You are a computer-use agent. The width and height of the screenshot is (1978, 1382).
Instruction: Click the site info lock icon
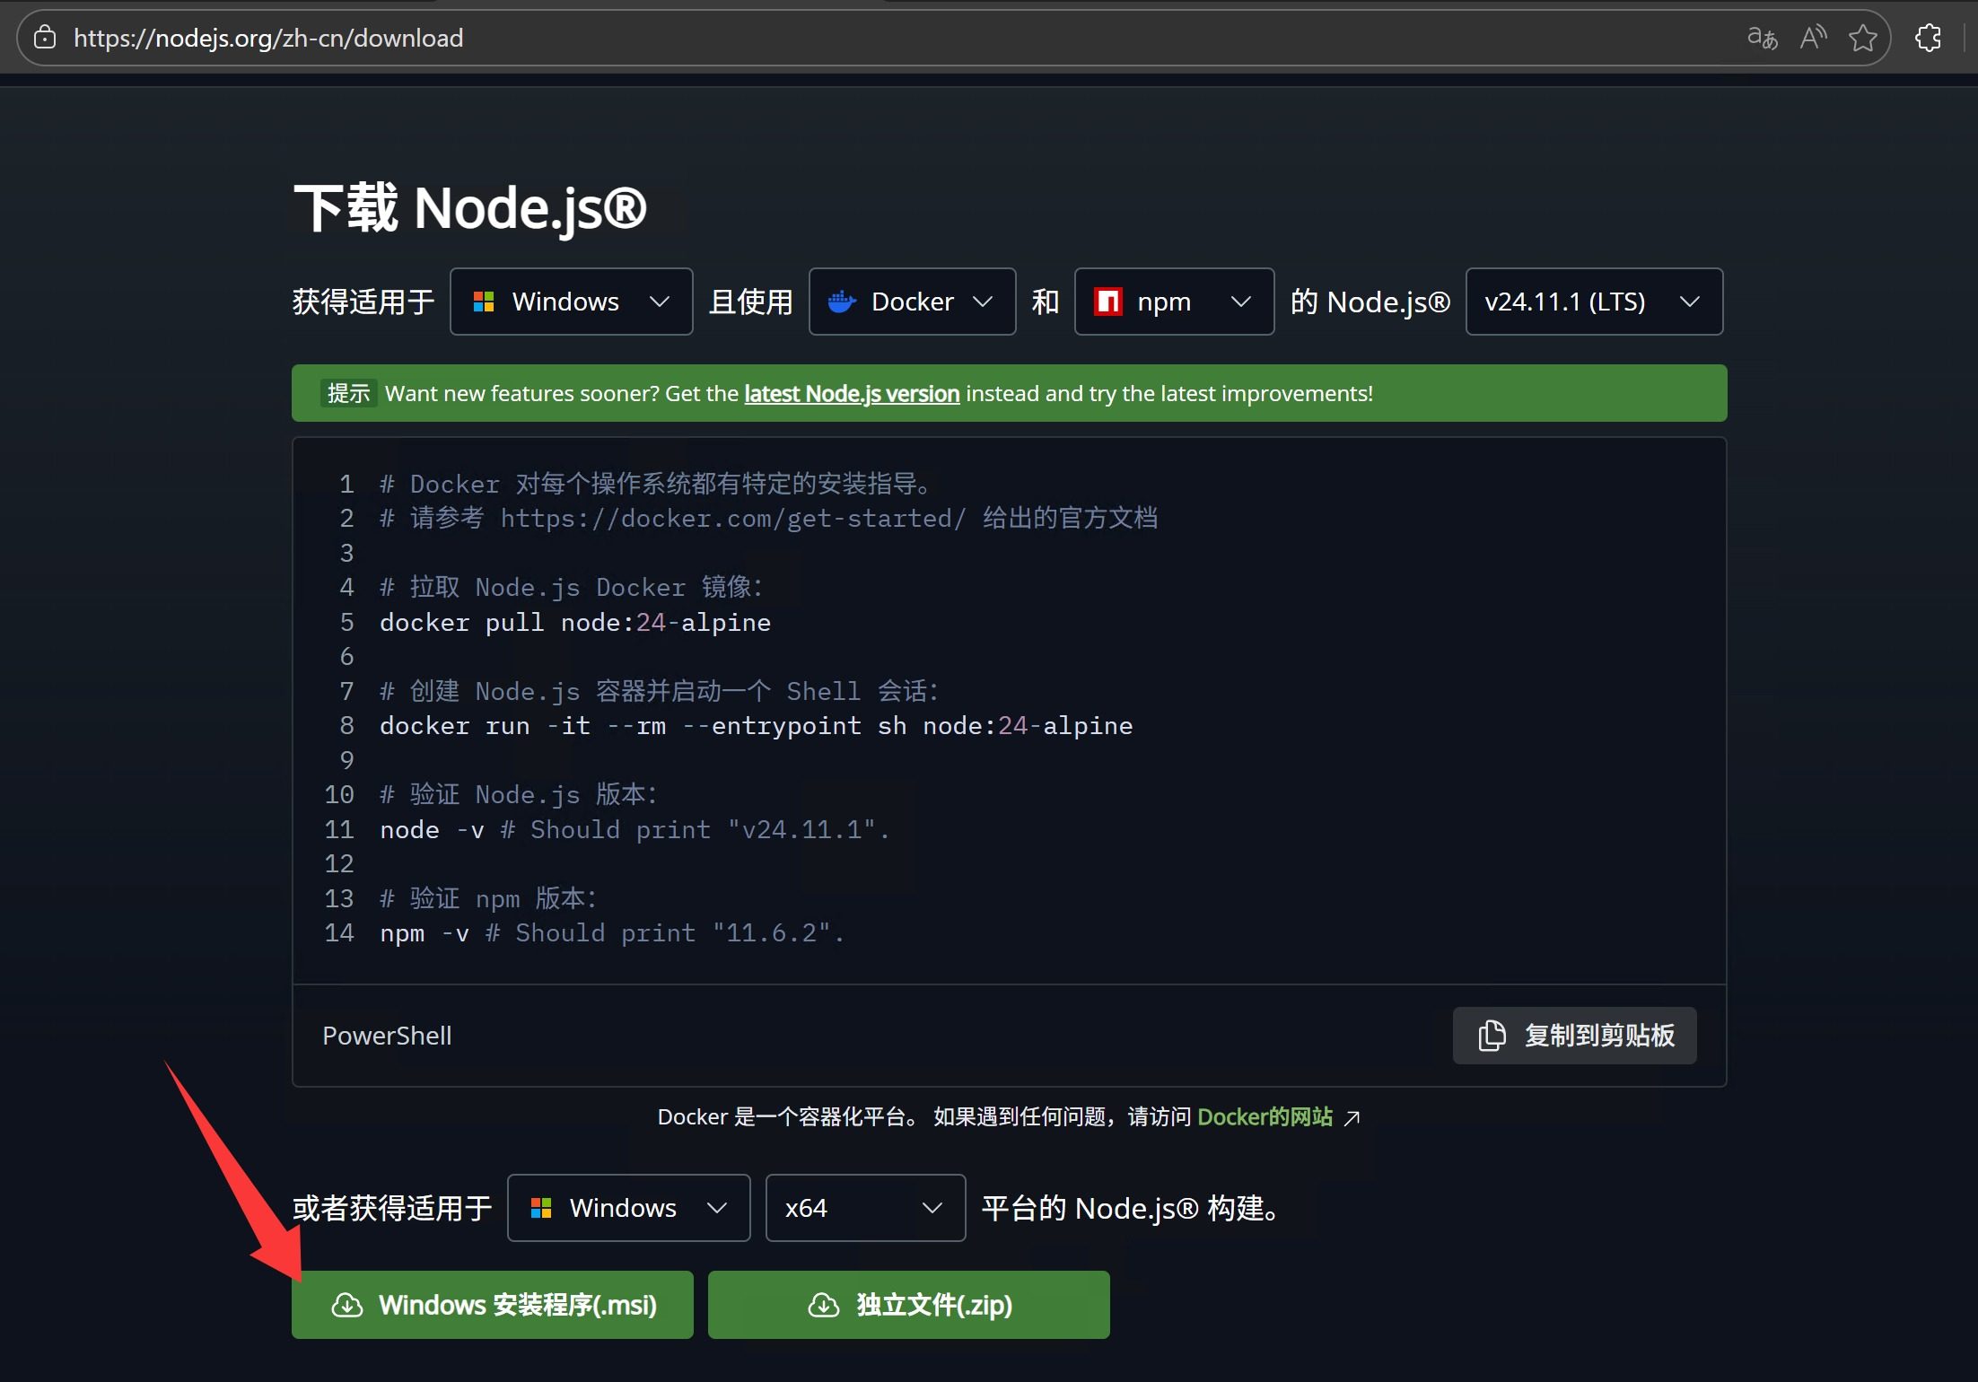click(x=45, y=38)
